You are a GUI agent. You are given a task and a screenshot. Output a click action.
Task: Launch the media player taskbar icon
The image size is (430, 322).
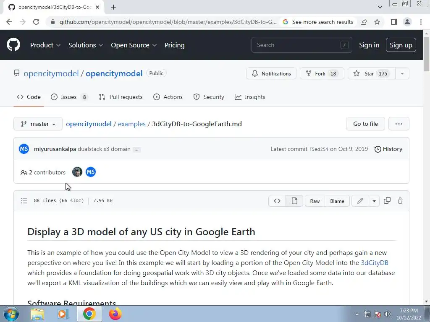[63, 314]
